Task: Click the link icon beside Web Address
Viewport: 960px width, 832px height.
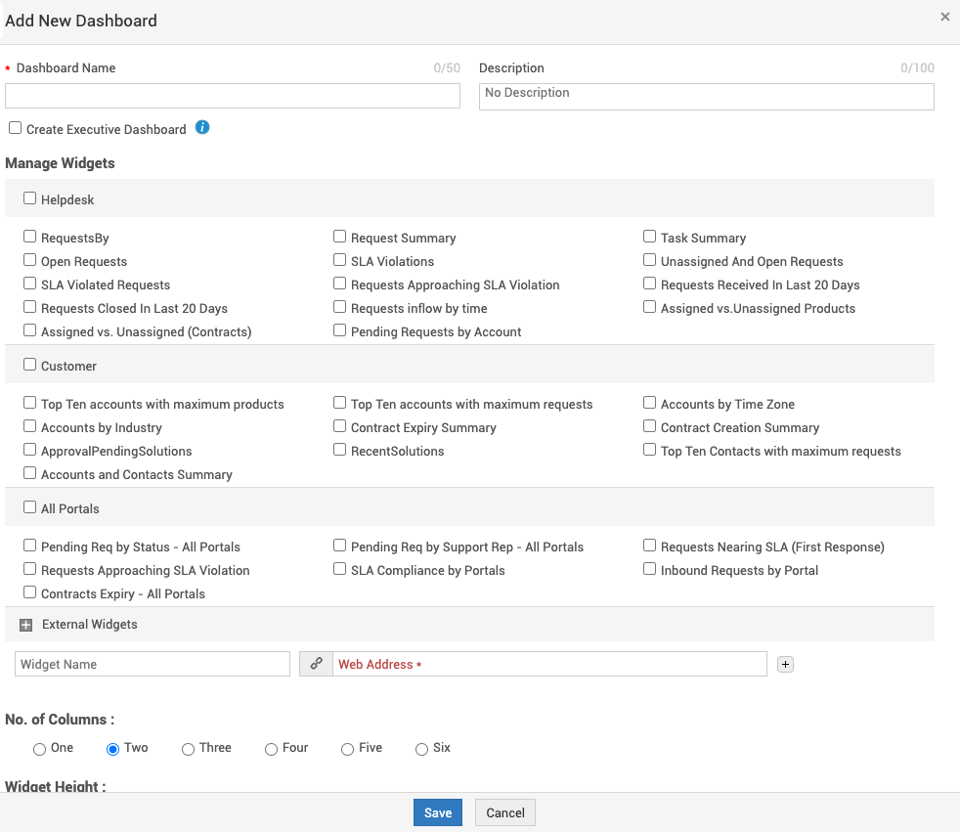Action: pyautogui.click(x=316, y=664)
